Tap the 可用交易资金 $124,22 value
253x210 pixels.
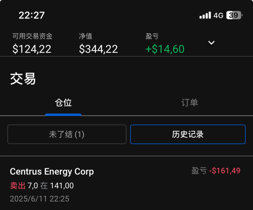click(x=32, y=49)
